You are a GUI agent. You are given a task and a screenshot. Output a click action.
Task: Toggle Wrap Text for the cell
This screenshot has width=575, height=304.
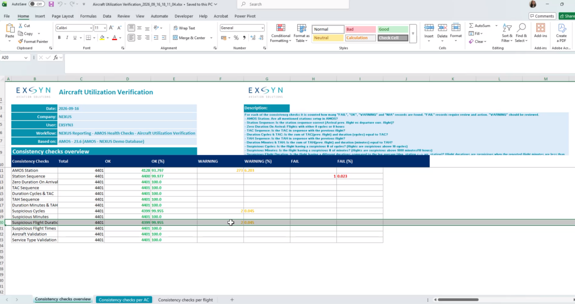[x=184, y=28]
